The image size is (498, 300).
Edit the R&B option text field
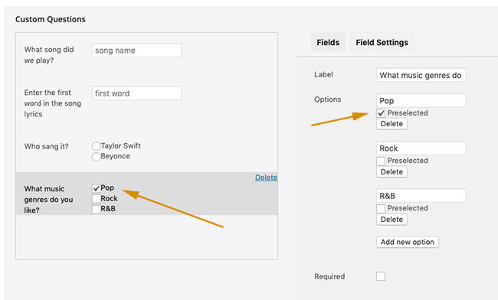tap(421, 196)
